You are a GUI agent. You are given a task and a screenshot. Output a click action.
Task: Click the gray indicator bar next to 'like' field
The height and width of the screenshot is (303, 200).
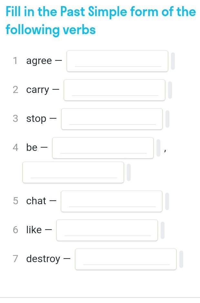[x=163, y=230]
